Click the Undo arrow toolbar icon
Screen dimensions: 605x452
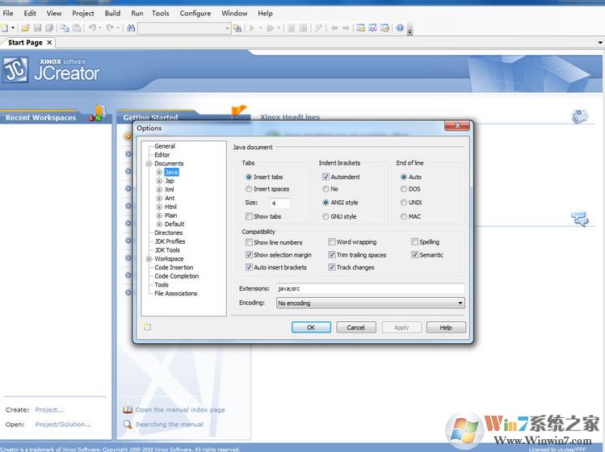point(93,28)
